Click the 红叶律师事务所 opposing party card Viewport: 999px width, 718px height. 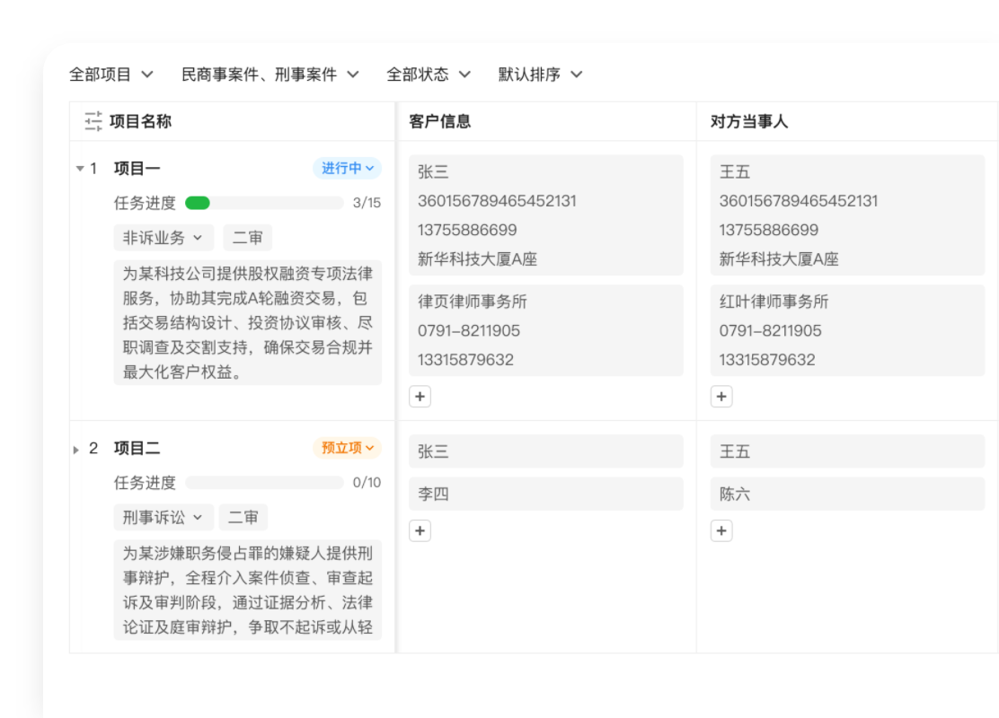point(847,330)
